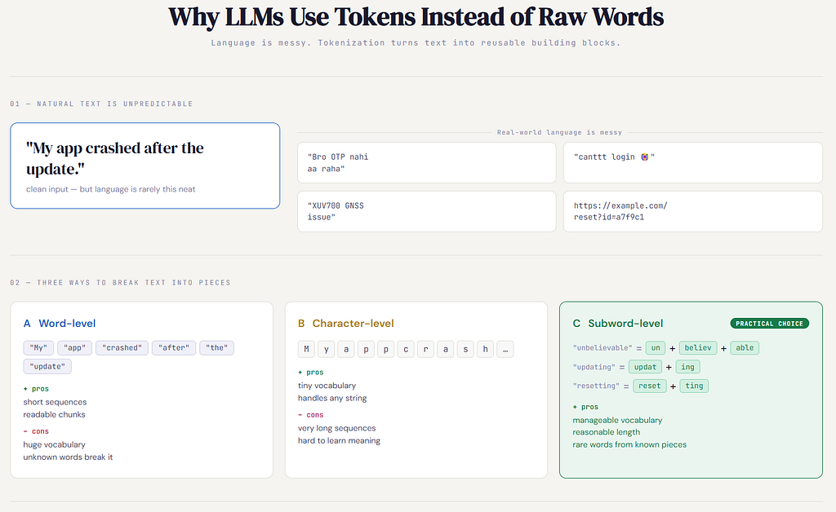Click the "ting" subword chip
The image size is (836, 512).
694,386
